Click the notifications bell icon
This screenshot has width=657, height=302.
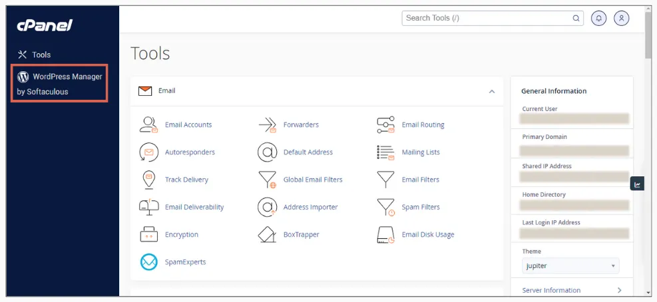pyautogui.click(x=598, y=19)
